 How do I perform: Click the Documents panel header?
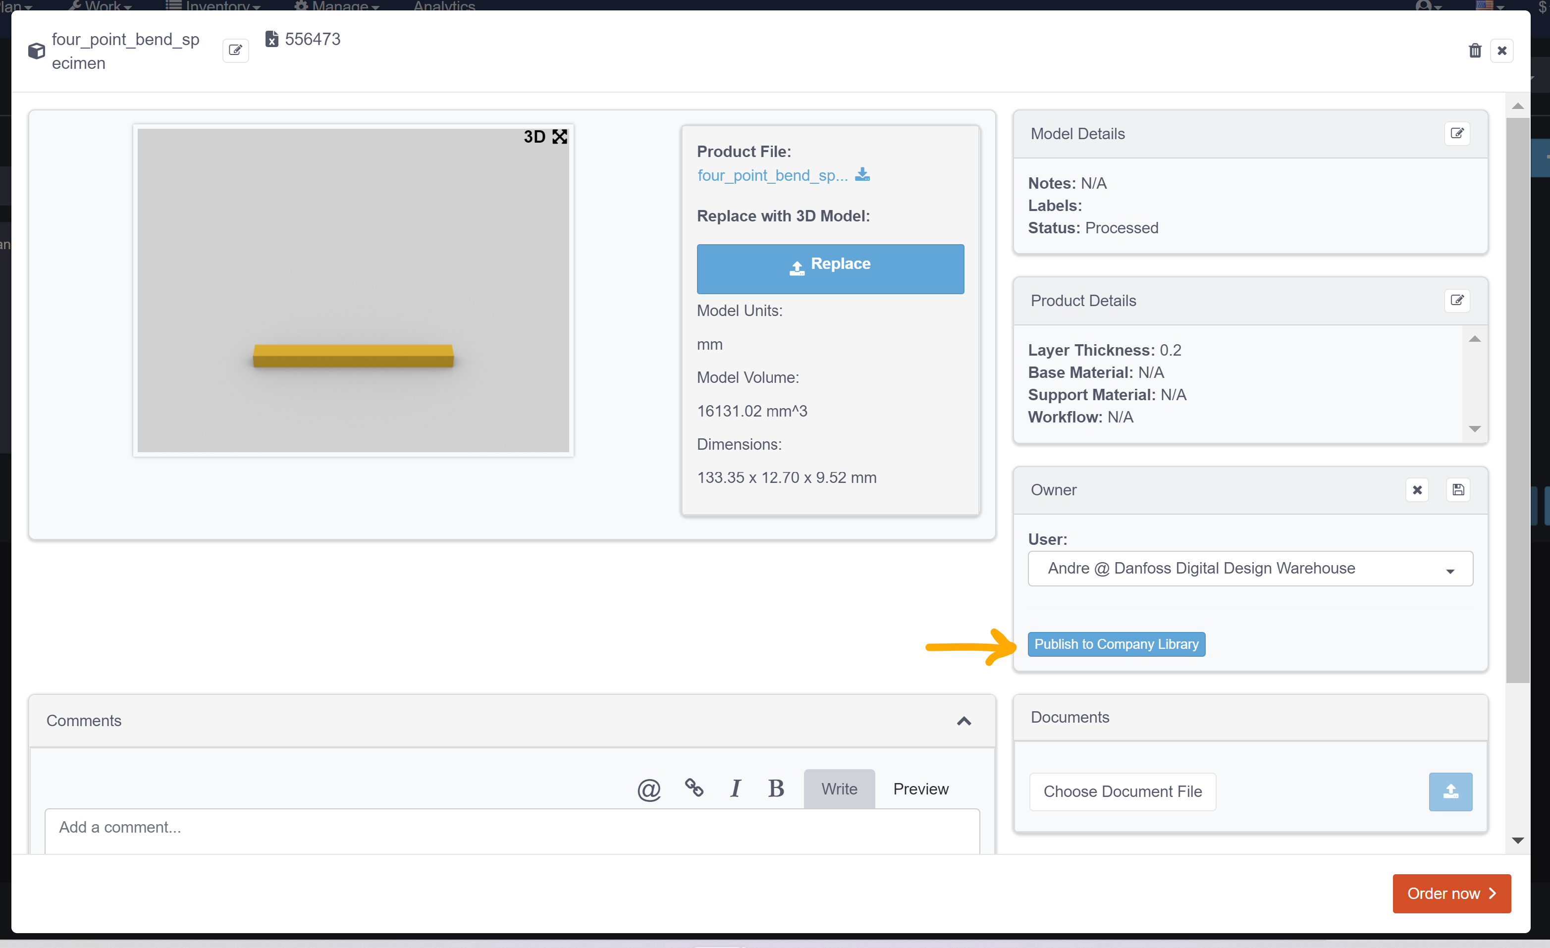click(1250, 717)
